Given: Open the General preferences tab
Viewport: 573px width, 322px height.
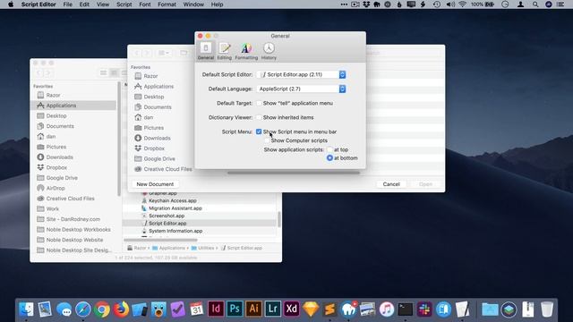Looking at the screenshot, I should pos(206,51).
